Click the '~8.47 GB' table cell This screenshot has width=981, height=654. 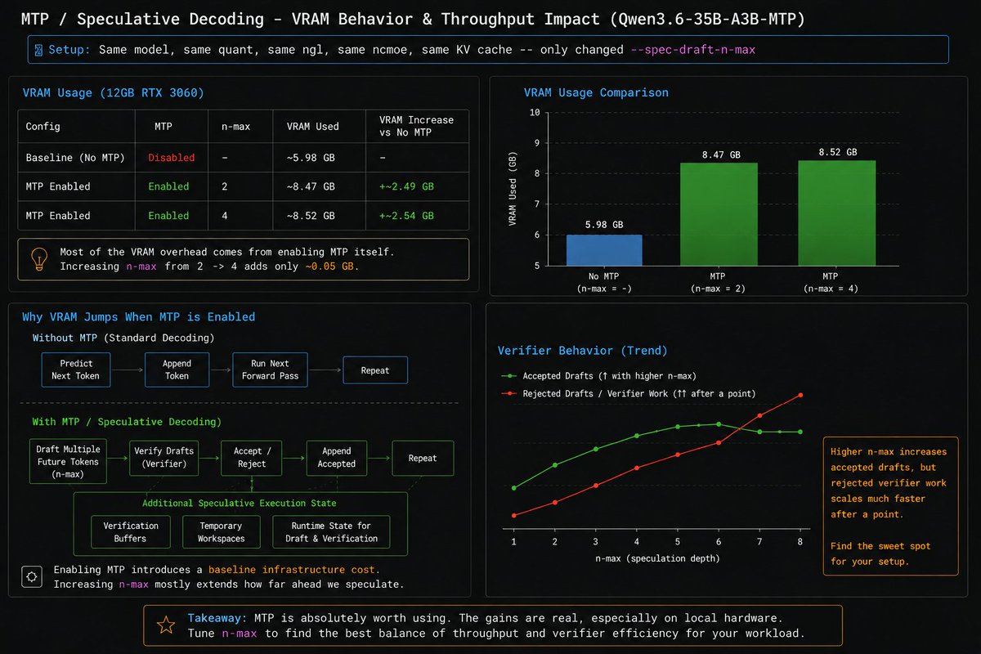coord(311,186)
